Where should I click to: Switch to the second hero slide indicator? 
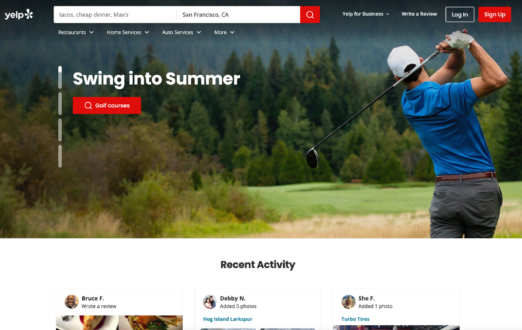60,103
